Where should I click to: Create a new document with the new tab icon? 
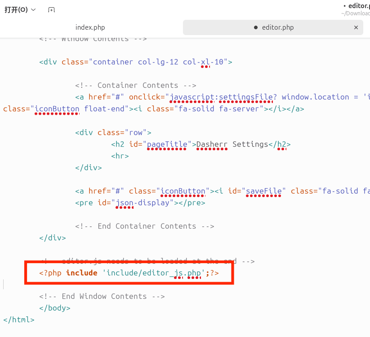coord(52,10)
